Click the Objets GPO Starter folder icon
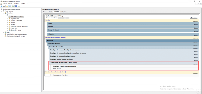 coord(10,30)
